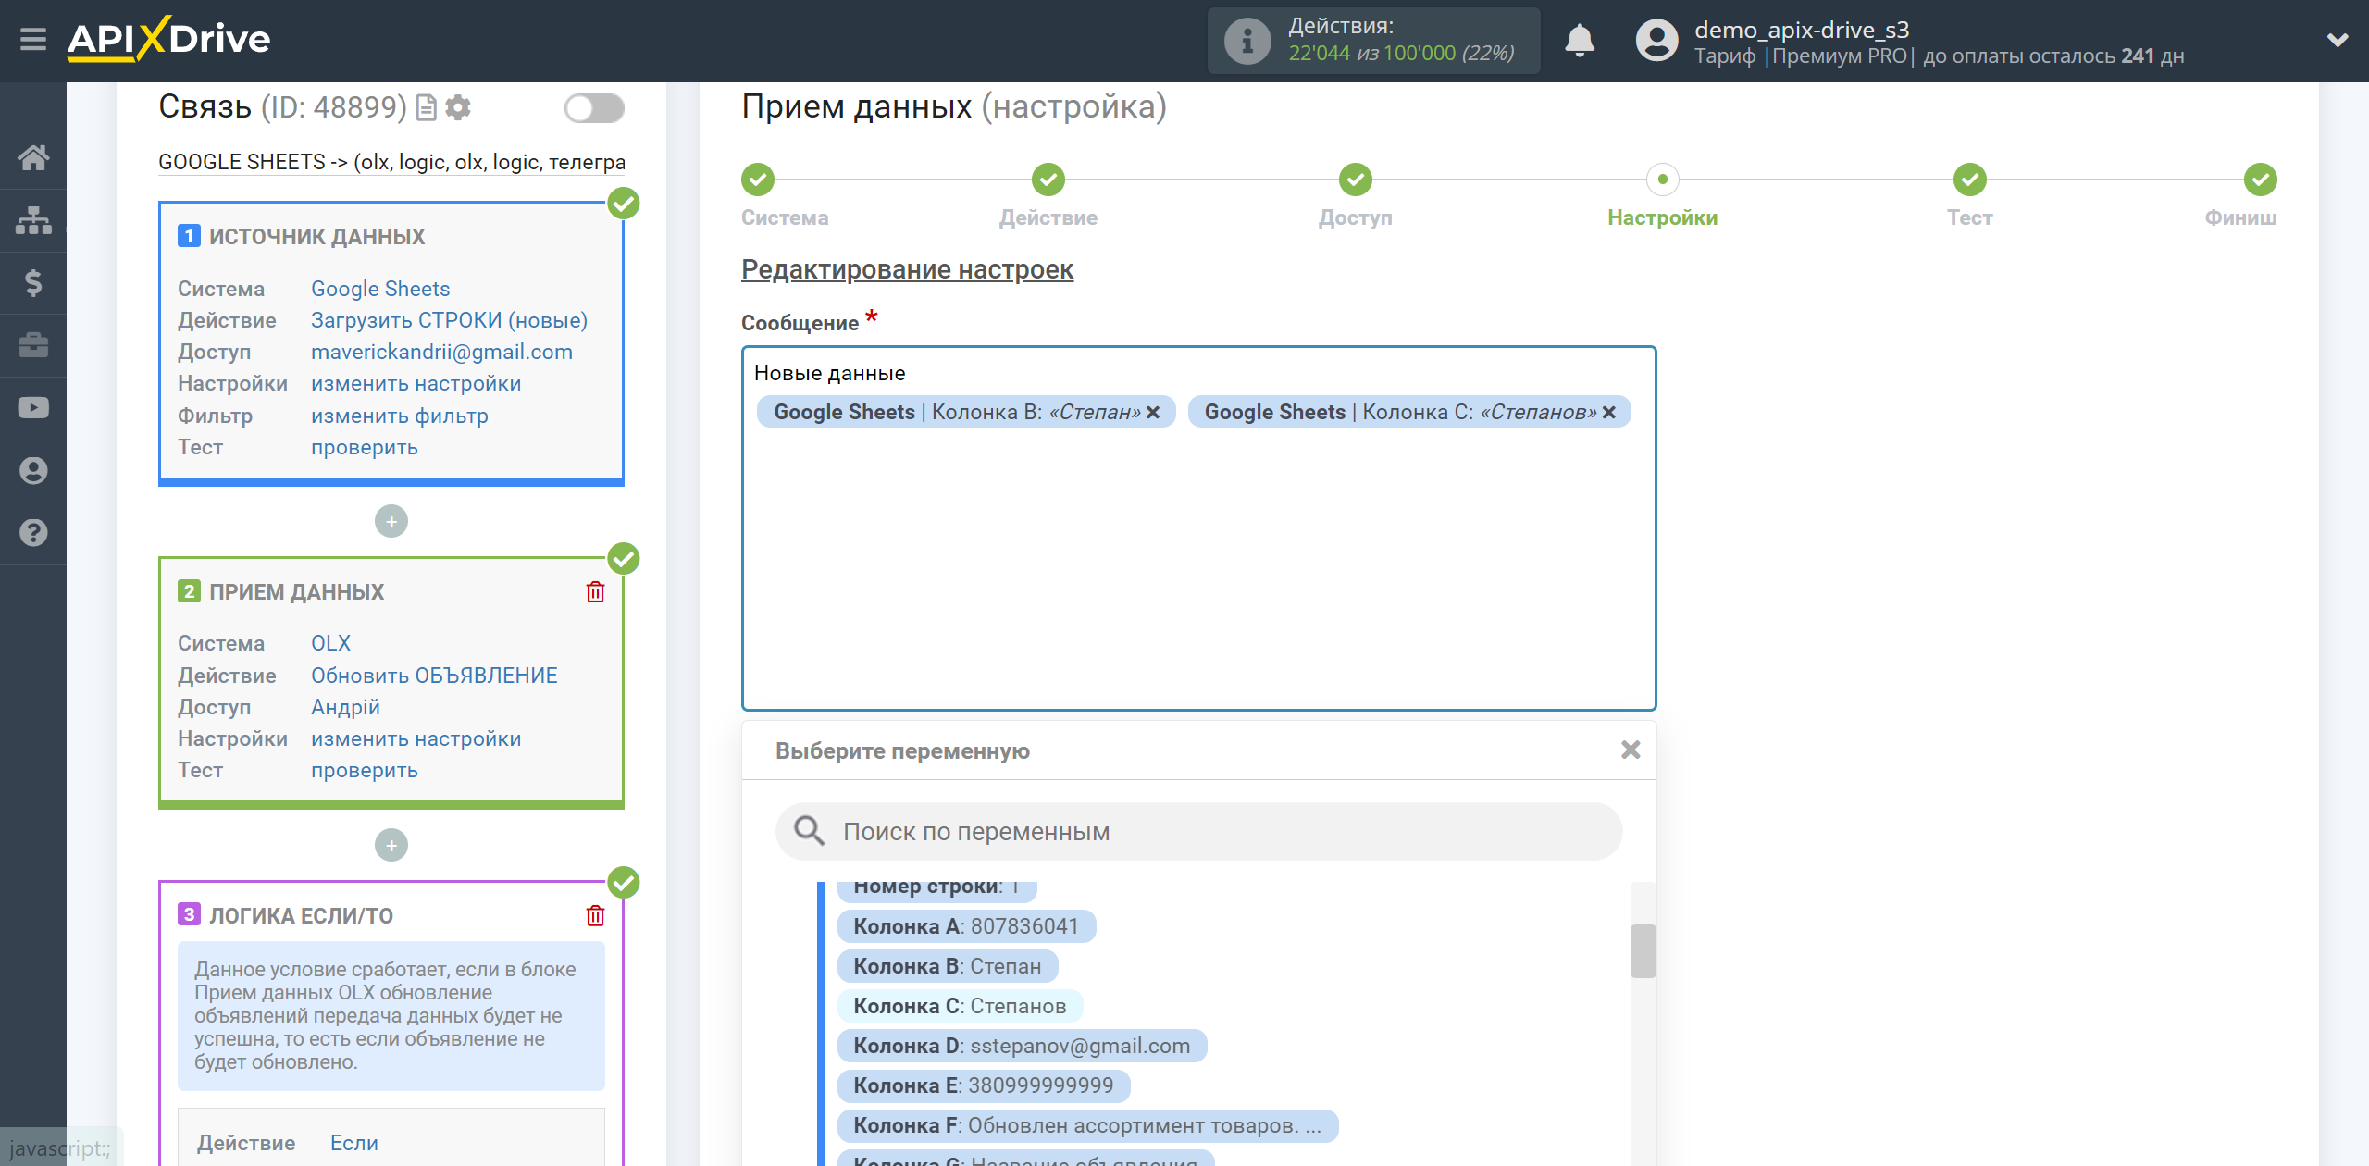
Task: Open YouTube video icon in sidebar
Action: pyautogui.click(x=33, y=407)
